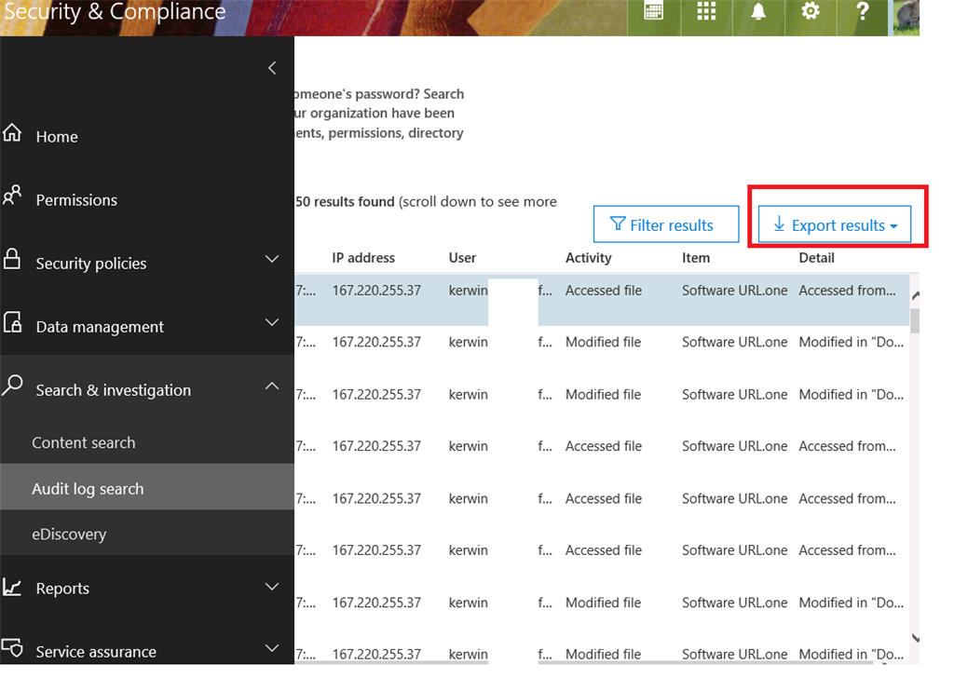The height and width of the screenshot is (678, 954).
Task: Click the Filter results button
Action: point(666,224)
